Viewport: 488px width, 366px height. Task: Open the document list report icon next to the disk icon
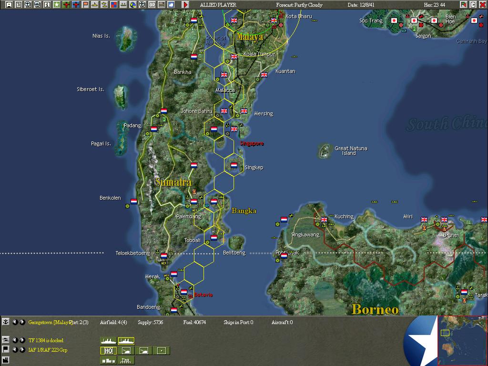[x=19, y=5]
